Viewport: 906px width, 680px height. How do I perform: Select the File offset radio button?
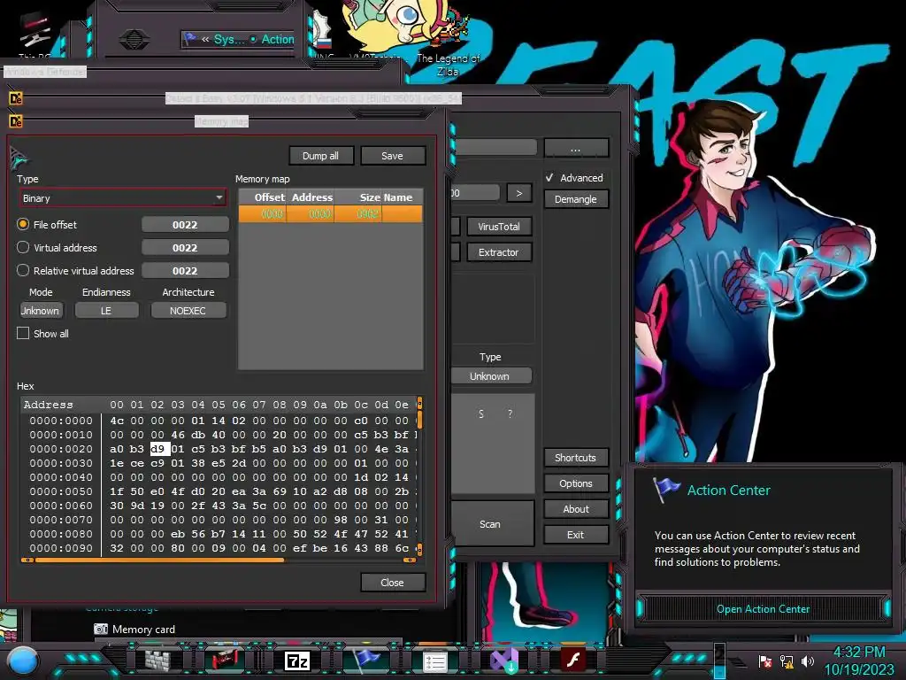(x=22, y=224)
